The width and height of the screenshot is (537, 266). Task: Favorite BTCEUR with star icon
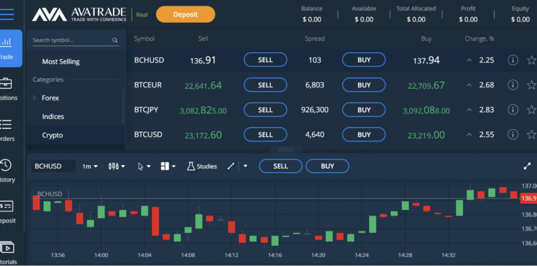(x=532, y=85)
